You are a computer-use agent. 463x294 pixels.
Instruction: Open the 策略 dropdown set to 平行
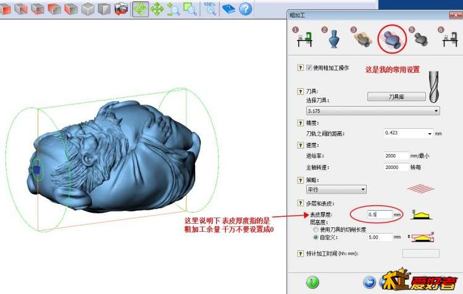pos(336,189)
